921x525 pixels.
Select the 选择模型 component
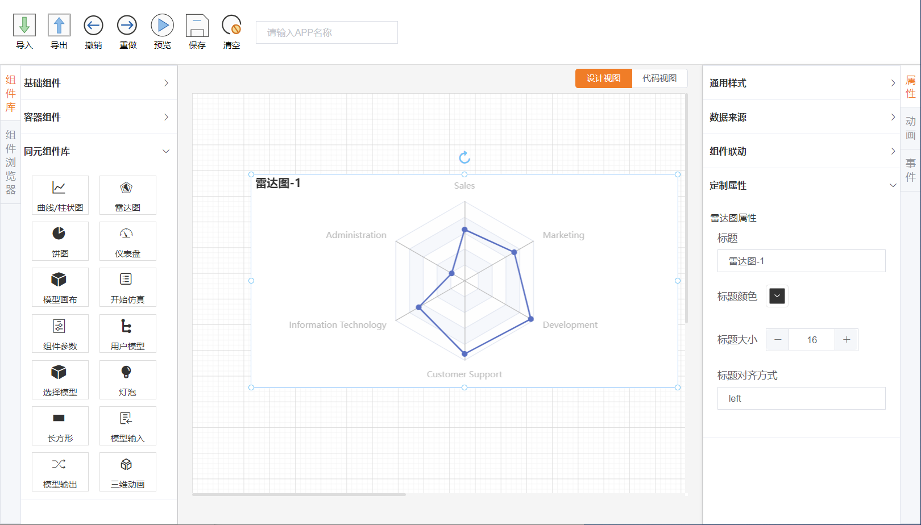60,380
